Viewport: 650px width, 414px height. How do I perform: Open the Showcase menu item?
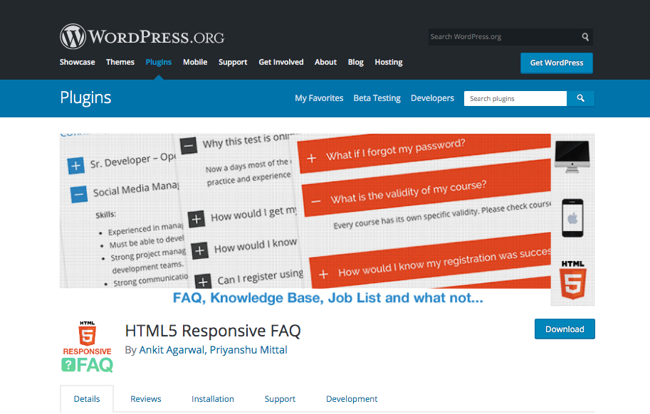tap(77, 62)
